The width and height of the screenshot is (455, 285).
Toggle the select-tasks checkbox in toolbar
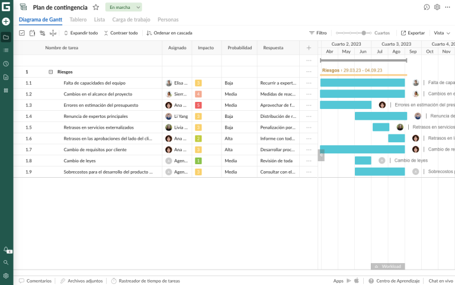22,33
